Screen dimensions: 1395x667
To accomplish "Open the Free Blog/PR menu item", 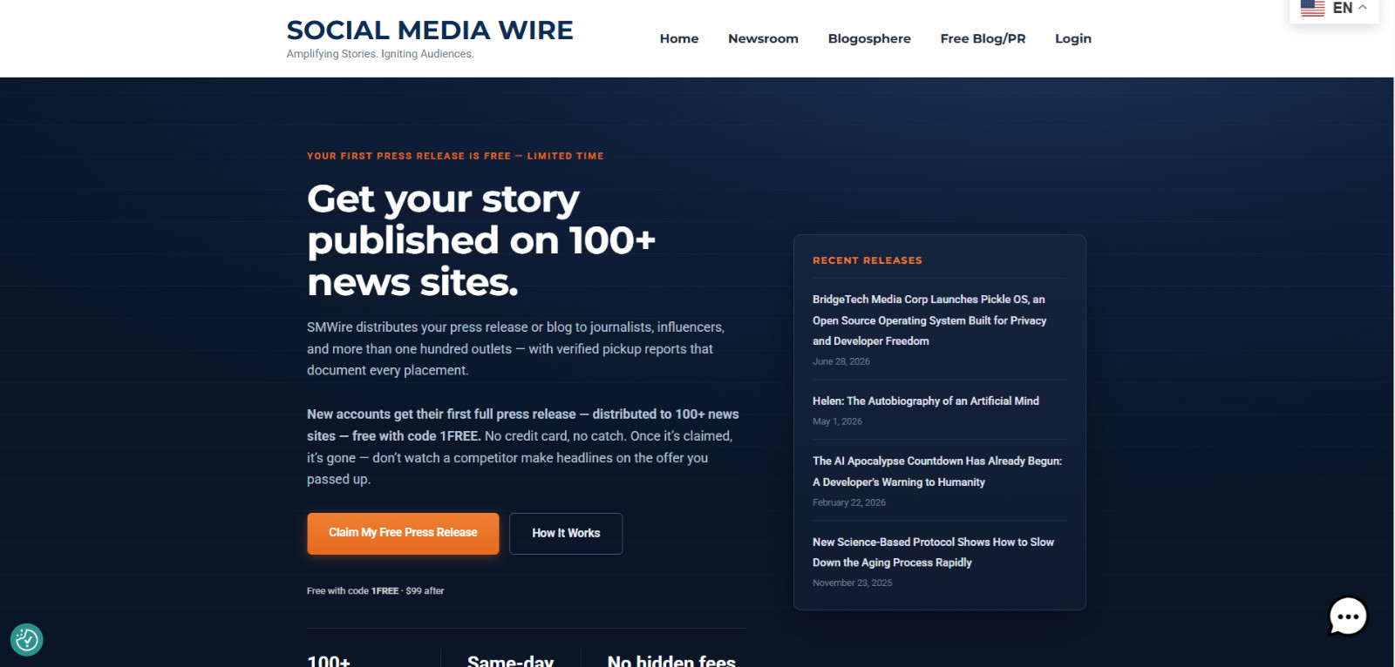I will [983, 38].
